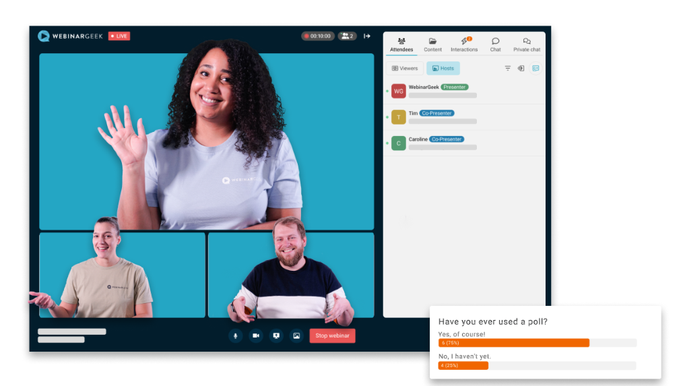Start screen sharing from the control bar
Viewport: 683px width, 386px height.
(x=276, y=335)
